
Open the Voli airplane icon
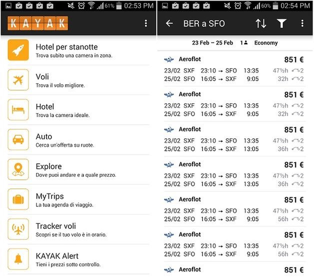[18, 80]
